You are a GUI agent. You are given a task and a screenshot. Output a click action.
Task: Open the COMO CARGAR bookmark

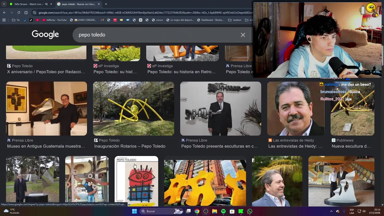83,20
